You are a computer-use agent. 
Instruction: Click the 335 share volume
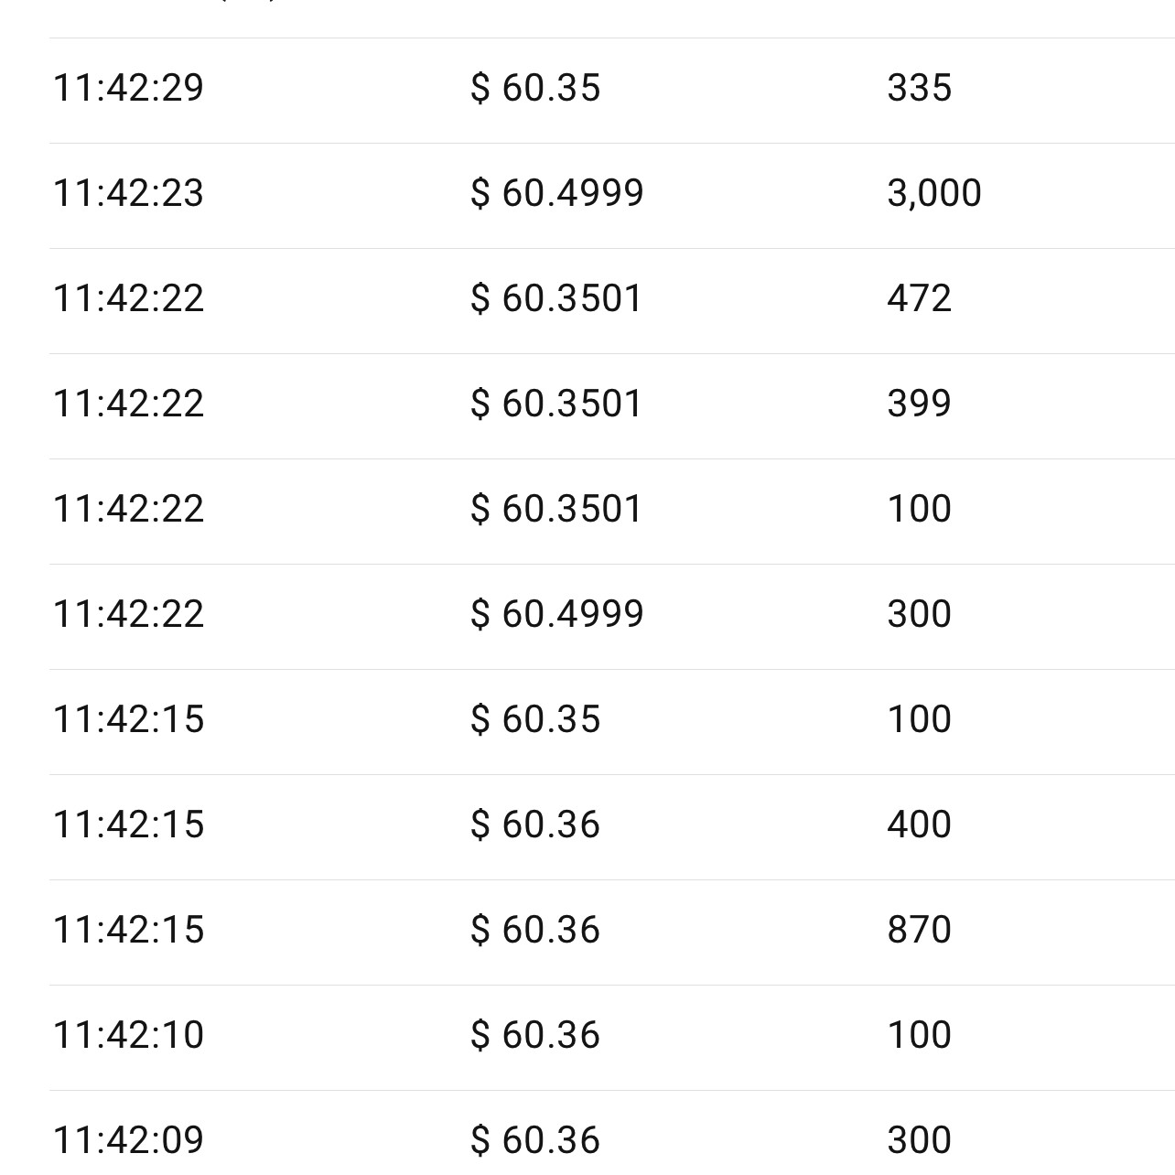919,89
